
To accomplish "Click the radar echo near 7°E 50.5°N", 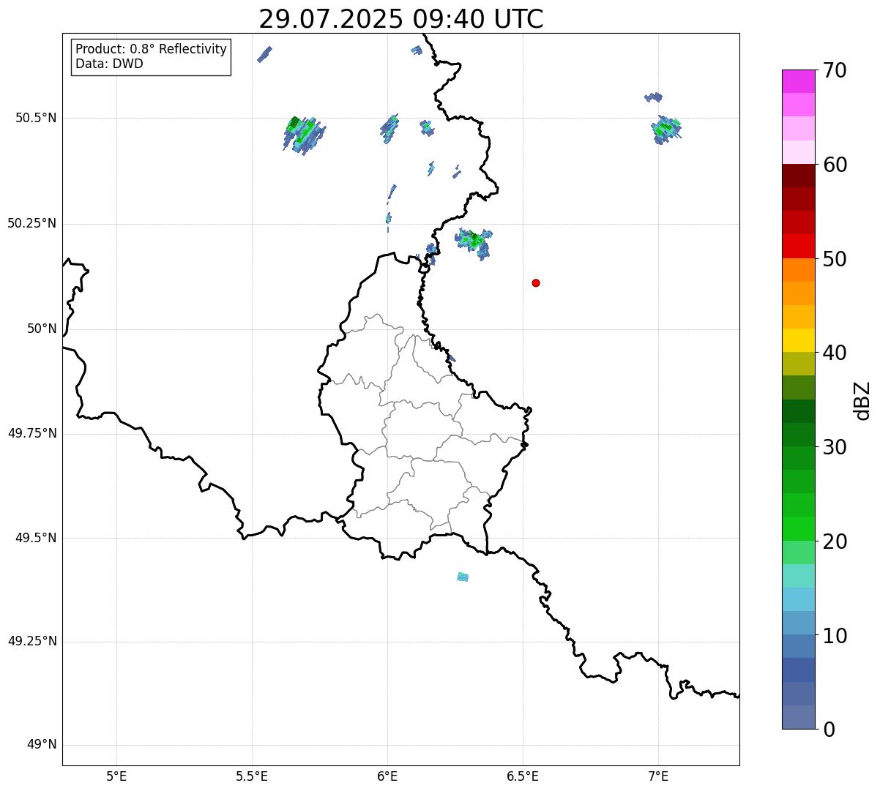I will pyautogui.click(x=666, y=130).
